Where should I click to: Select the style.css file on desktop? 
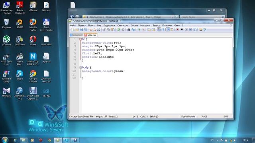tap(46, 58)
